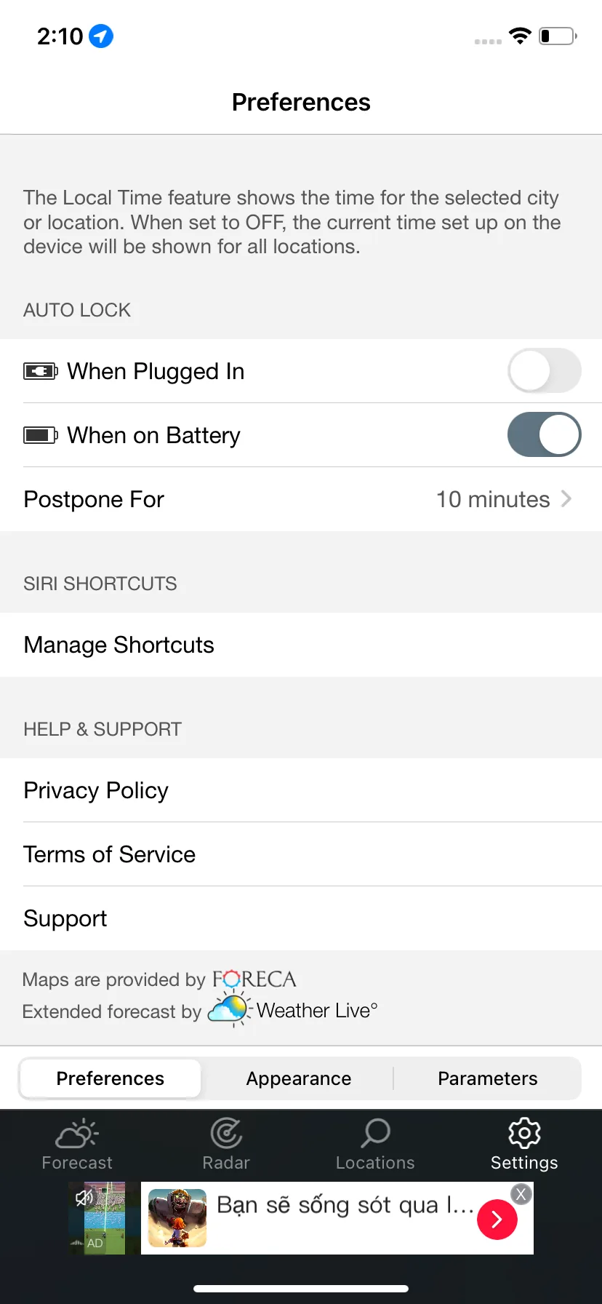The image size is (602, 1304).
Task: Open the Forecast tab icon
Action: point(77,1134)
